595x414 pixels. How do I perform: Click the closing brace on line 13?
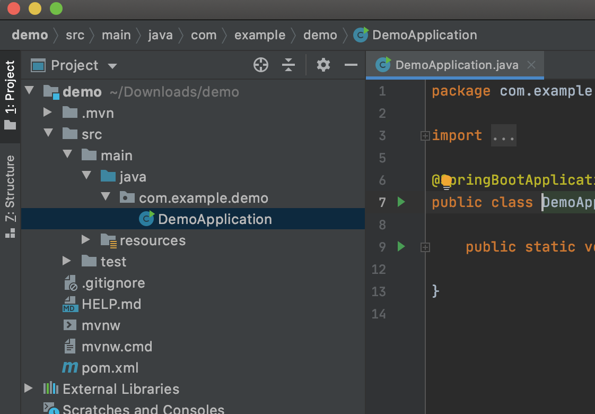[x=435, y=291]
